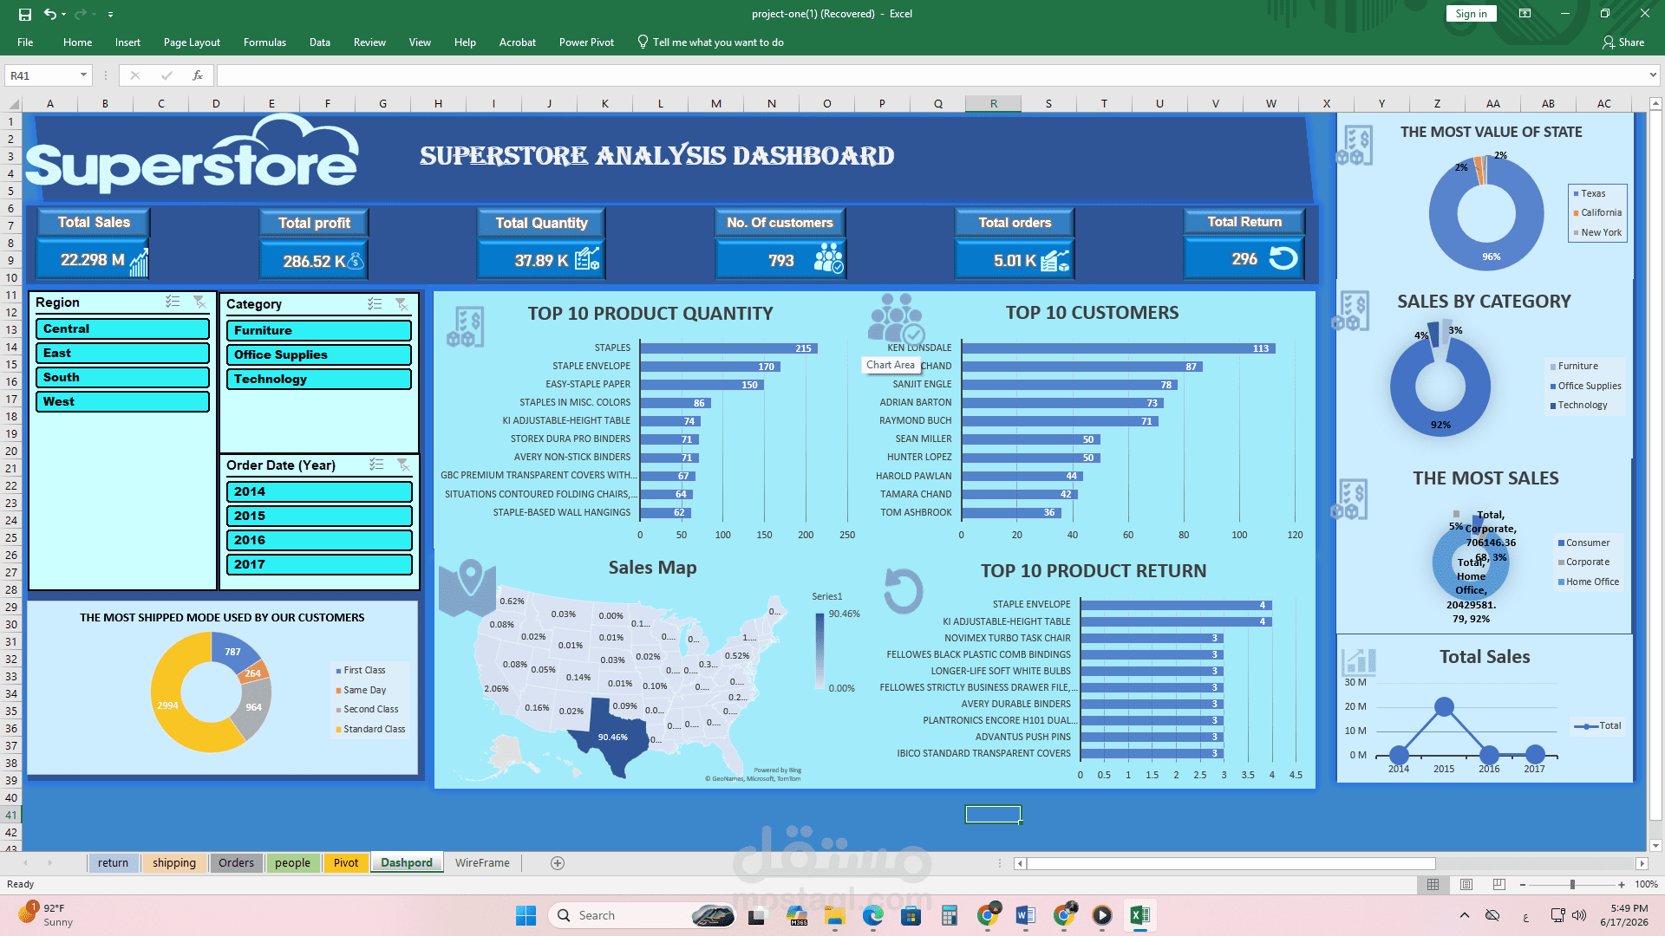Viewport: 1665px width, 936px height.
Task: Filter by Technology category
Action: click(319, 379)
